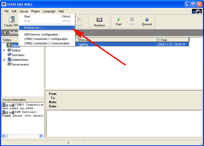Sort by the Time column header
The image size is (204, 146).
(x=173, y=40)
